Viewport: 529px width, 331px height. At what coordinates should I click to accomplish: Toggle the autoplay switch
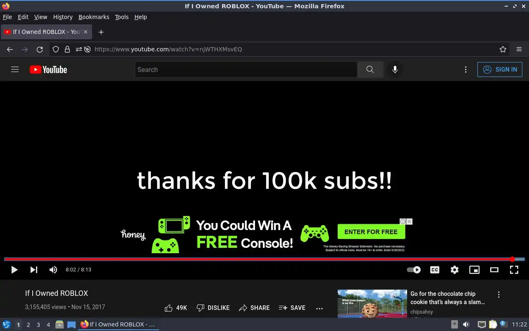(x=414, y=270)
